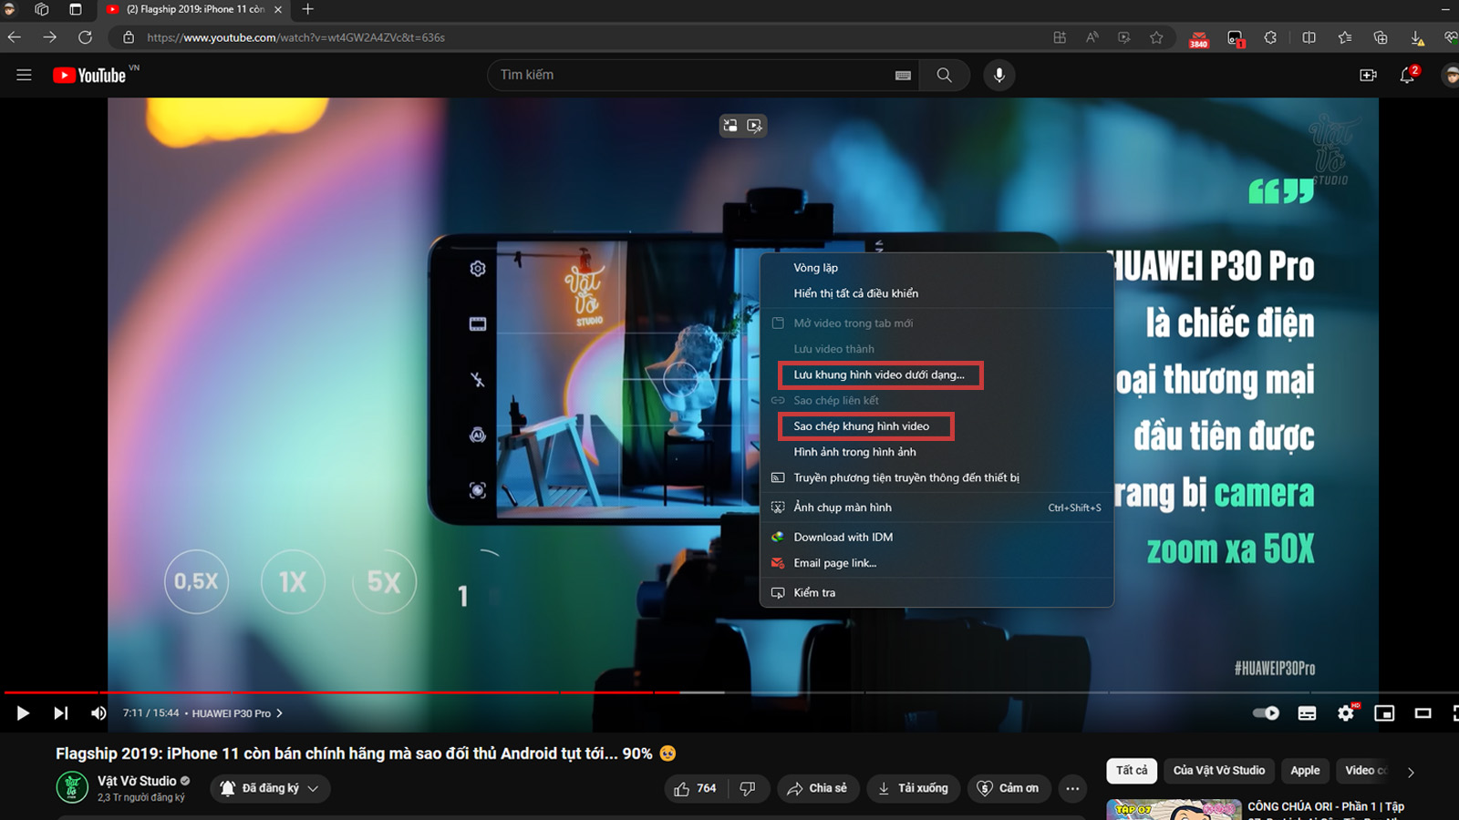The image size is (1459, 820).
Task: Like the video with 764 likes
Action: click(x=696, y=788)
